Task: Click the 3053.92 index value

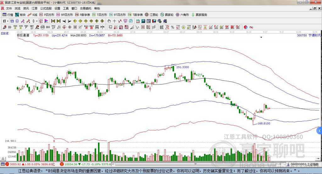Action: click(15, 164)
